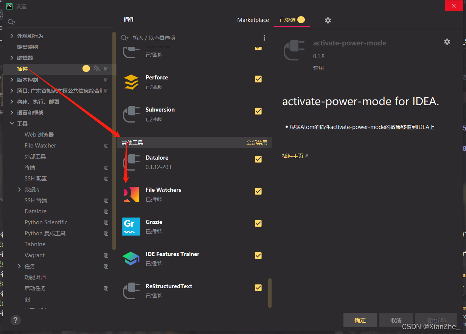The width and height of the screenshot is (466, 334).
Task: Click the settings tree vertical scrollbar
Action: (x=114, y=141)
